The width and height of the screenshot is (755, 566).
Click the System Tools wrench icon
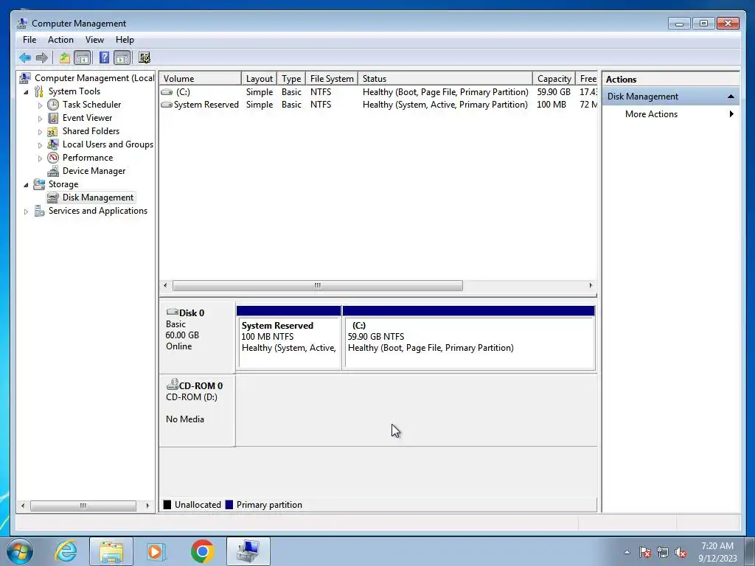click(39, 91)
